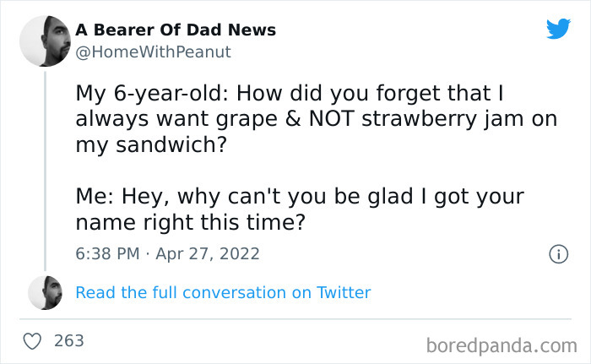Click small avatar beside conversation link
Image resolution: width=591 pixels, height=364 pixels.
(x=45, y=292)
